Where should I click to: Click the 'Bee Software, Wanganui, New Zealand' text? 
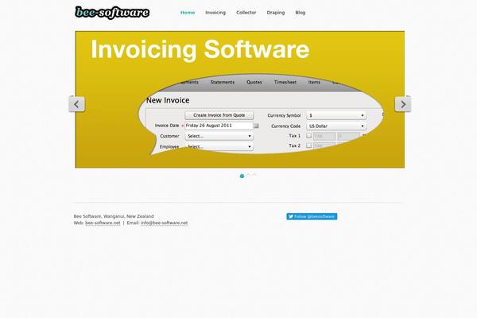click(x=114, y=216)
